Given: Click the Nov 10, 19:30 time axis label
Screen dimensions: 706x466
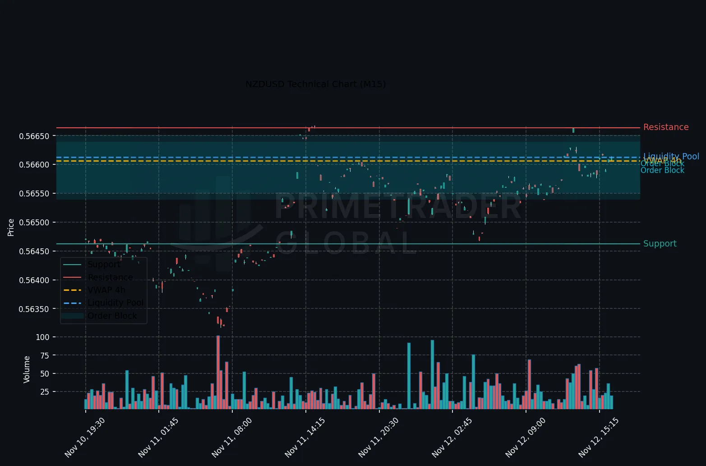Looking at the screenshot, I should tap(86, 437).
